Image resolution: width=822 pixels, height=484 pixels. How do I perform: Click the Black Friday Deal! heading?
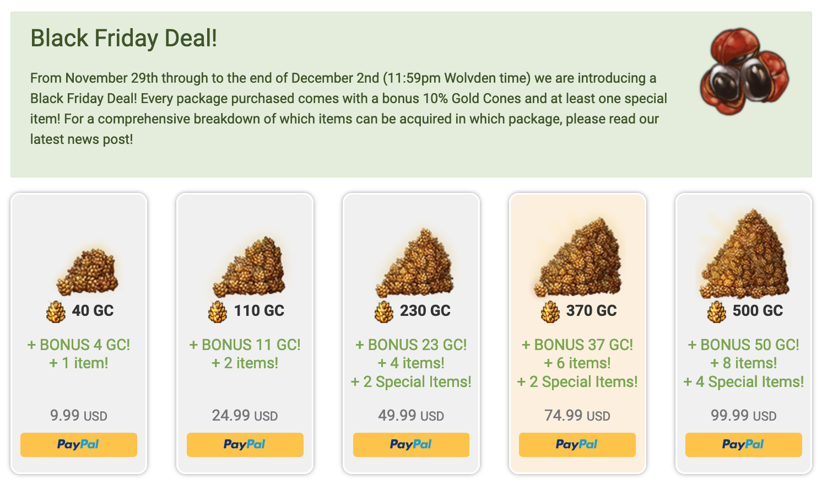[124, 39]
